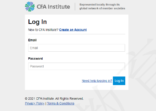Click the horizontal separator below Create an Account

point(77,34)
